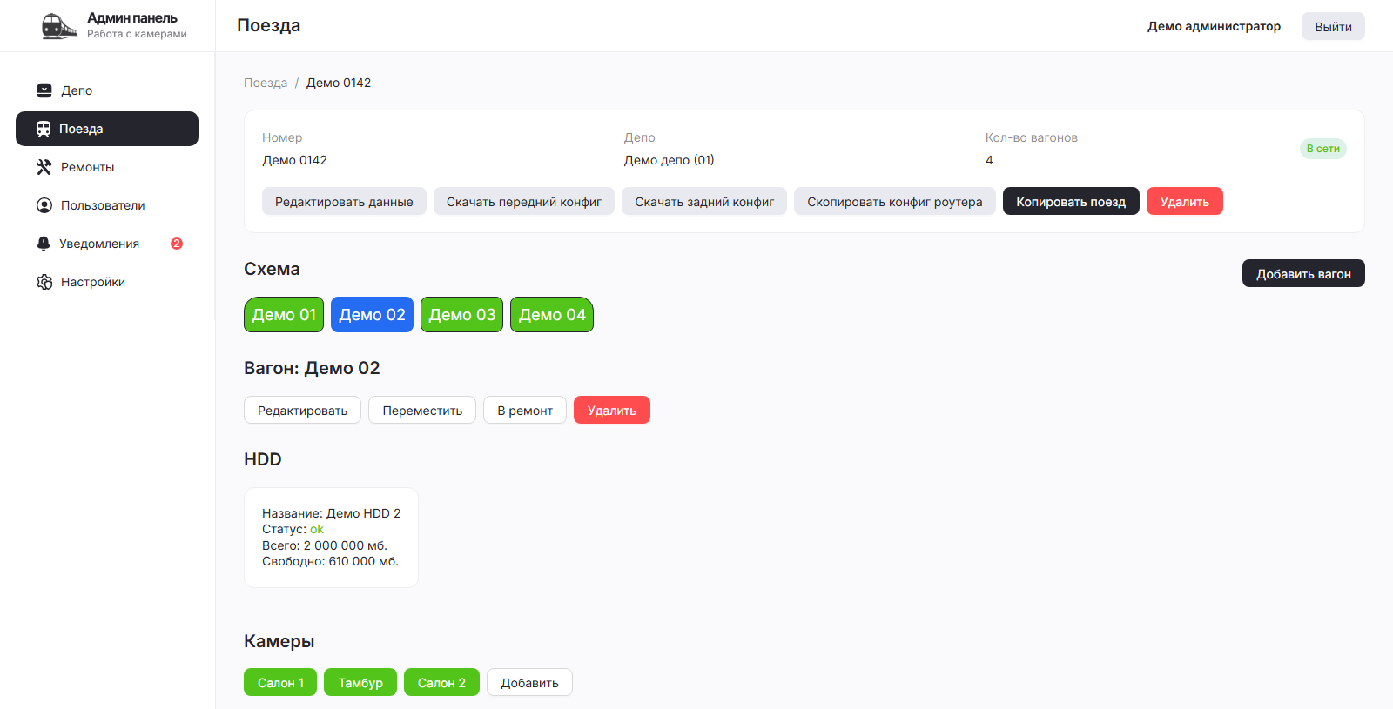This screenshot has width=1393, height=709.
Task: Select wagon Демо 03 in scheme
Action: pyautogui.click(x=461, y=315)
